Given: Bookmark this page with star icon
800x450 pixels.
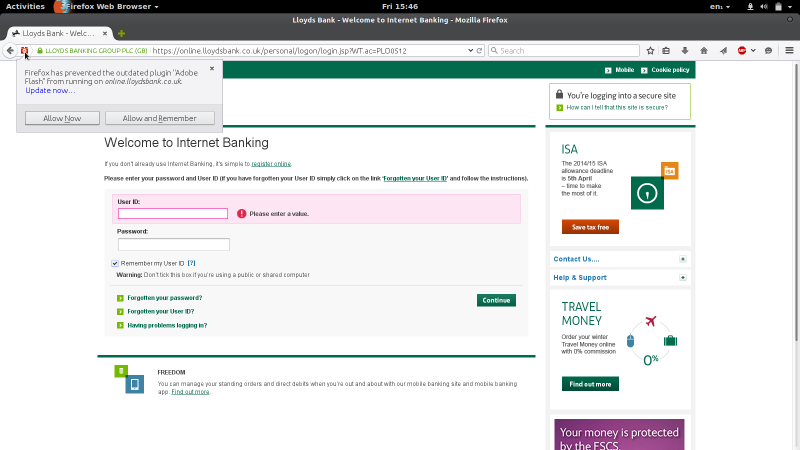Looking at the screenshot, I should 650,50.
